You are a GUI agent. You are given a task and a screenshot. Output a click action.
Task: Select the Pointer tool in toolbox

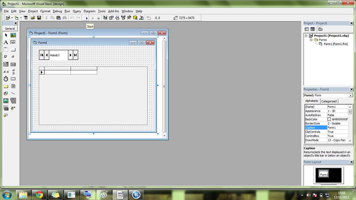click(6, 35)
